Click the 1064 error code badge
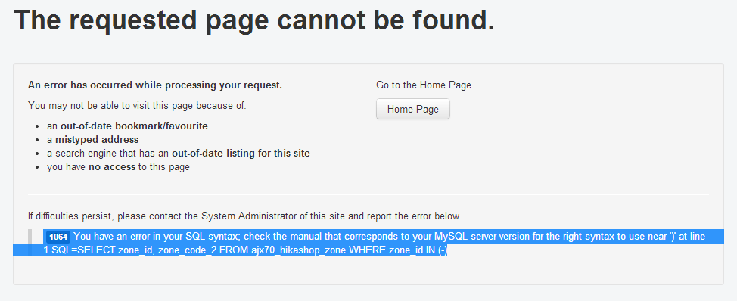The width and height of the screenshot is (737, 301). coord(58,237)
